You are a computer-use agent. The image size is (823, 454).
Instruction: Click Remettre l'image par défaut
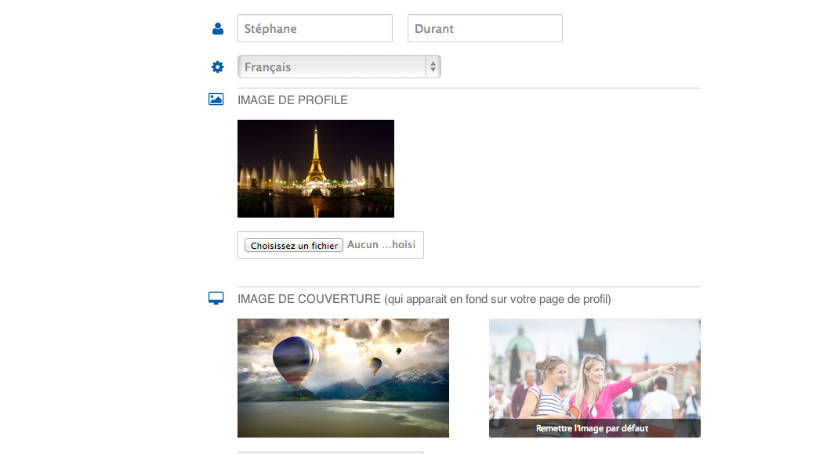click(x=592, y=428)
